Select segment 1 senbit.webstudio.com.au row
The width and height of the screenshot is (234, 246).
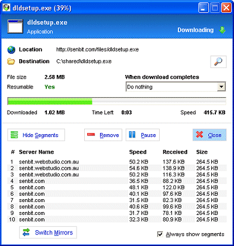[x=117, y=162]
